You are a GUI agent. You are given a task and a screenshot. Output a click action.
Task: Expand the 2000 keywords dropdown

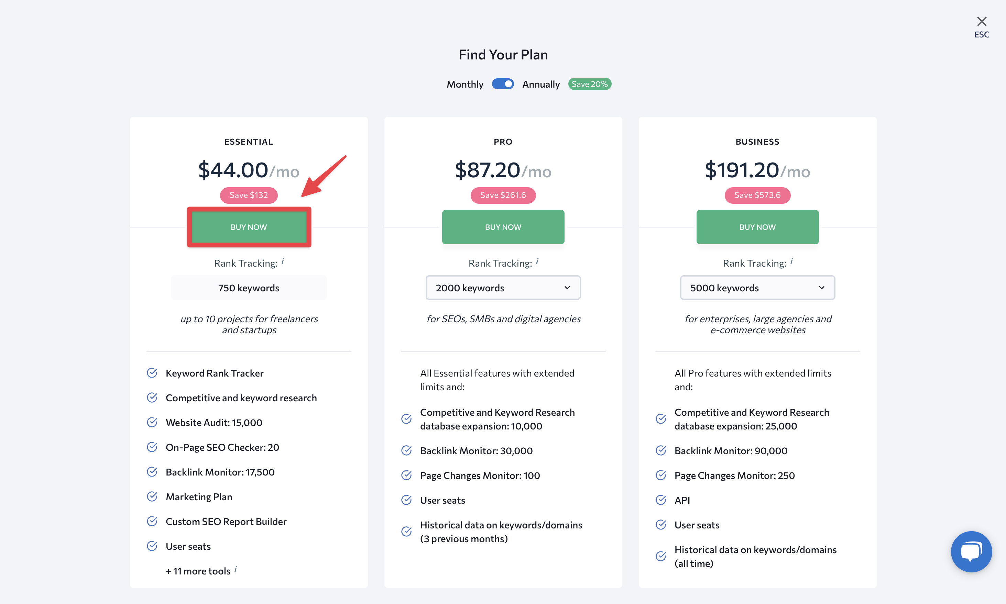click(x=503, y=288)
